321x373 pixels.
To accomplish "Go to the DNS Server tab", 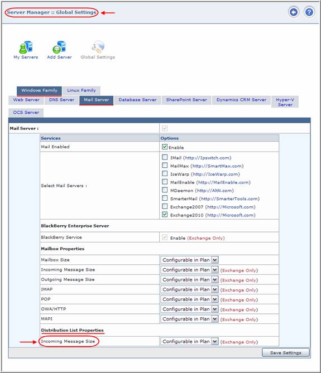I will point(61,100).
